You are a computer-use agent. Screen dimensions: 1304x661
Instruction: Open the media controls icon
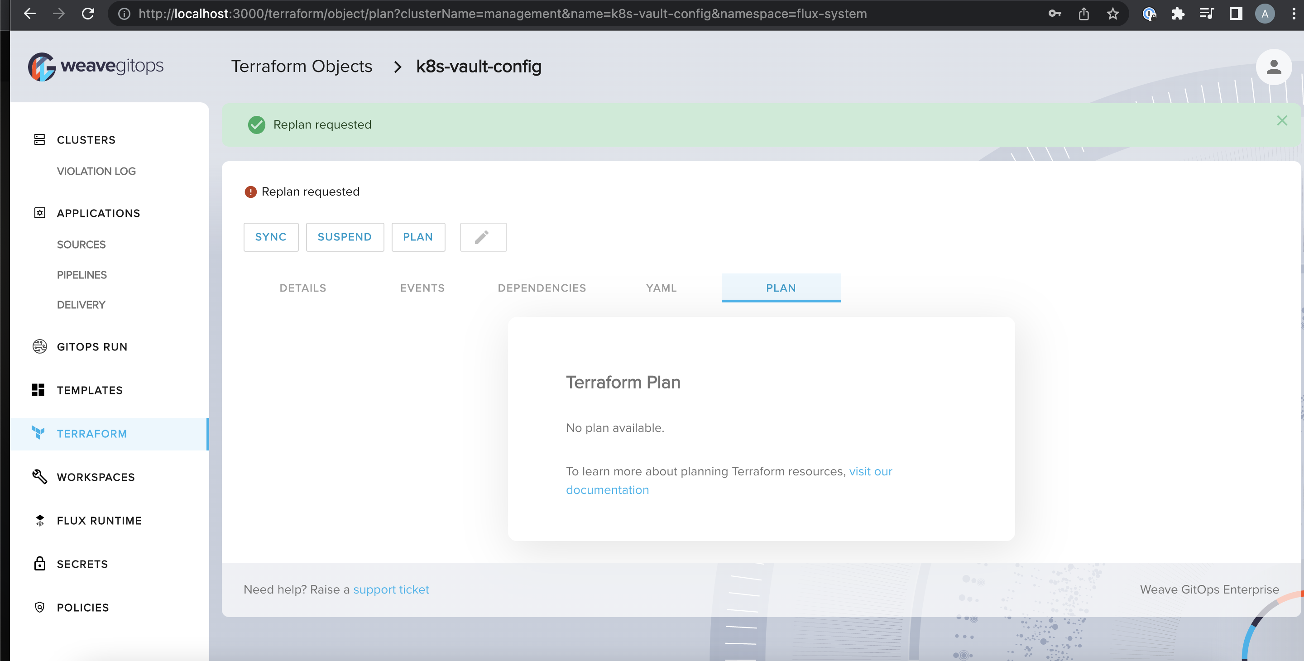click(x=1207, y=14)
